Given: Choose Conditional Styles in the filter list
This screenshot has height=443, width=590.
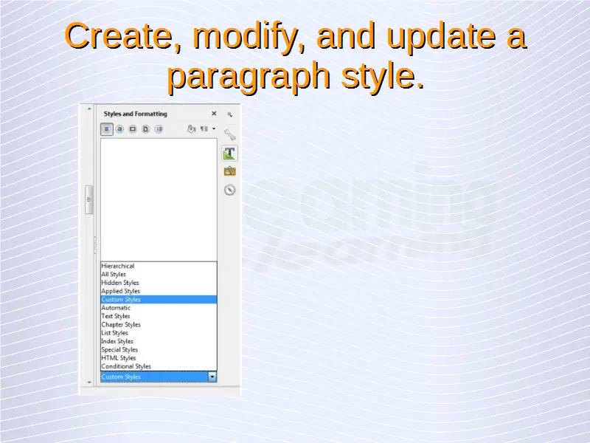Looking at the screenshot, I should pos(159,366).
